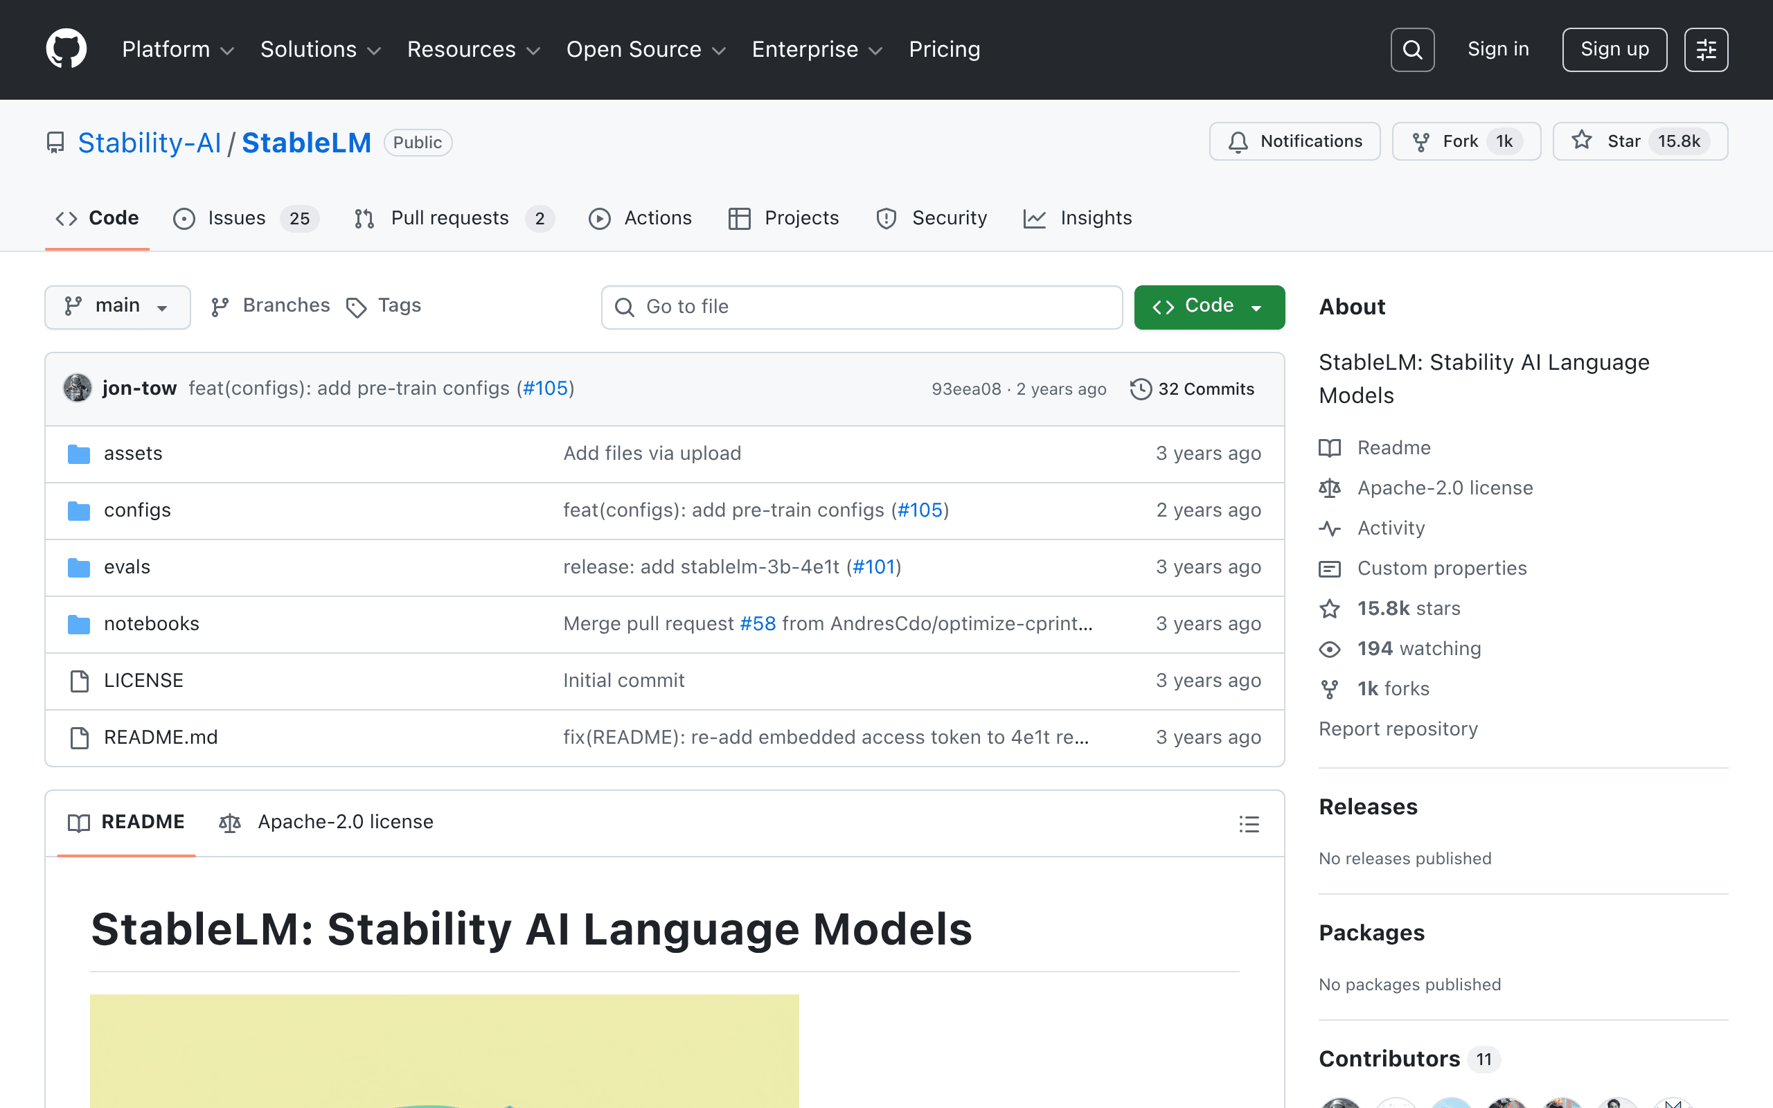Screen dimensions: 1773x1108
Task: Open the README.md file name
Action: coord(161,738)
